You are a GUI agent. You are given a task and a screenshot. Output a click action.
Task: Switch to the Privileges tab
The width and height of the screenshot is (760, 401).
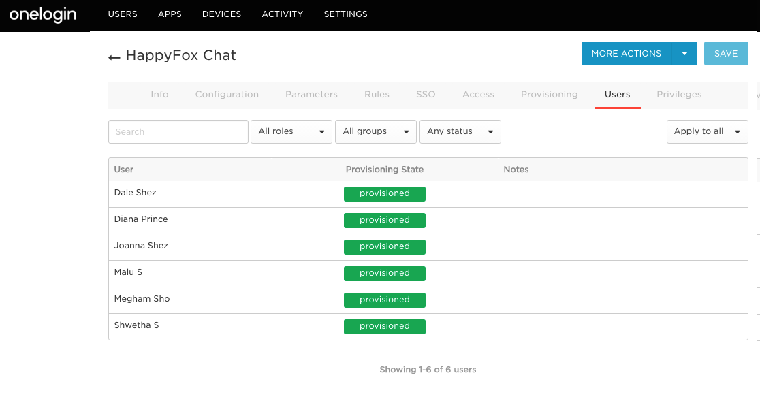(679, 95)
